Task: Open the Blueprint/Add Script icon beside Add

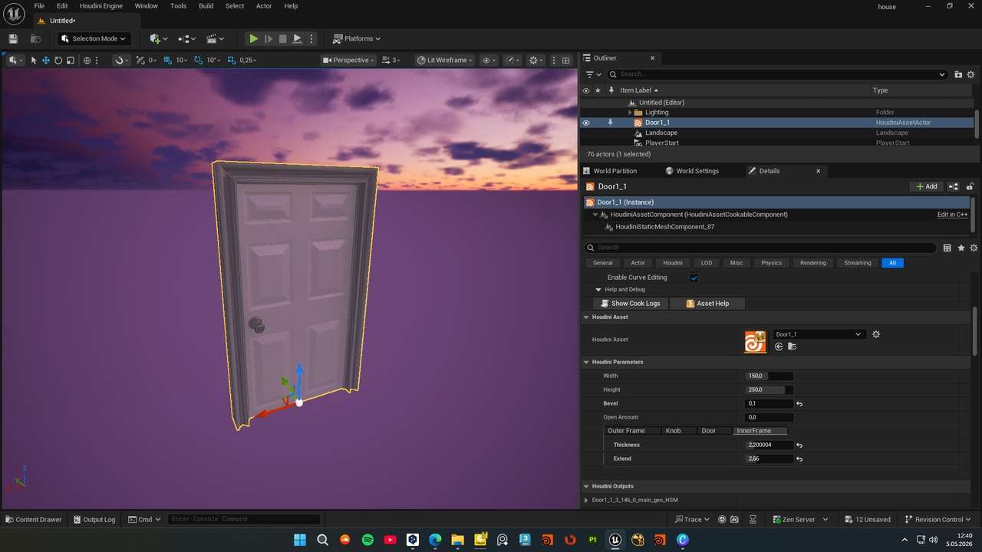Action: coord(954,186)
